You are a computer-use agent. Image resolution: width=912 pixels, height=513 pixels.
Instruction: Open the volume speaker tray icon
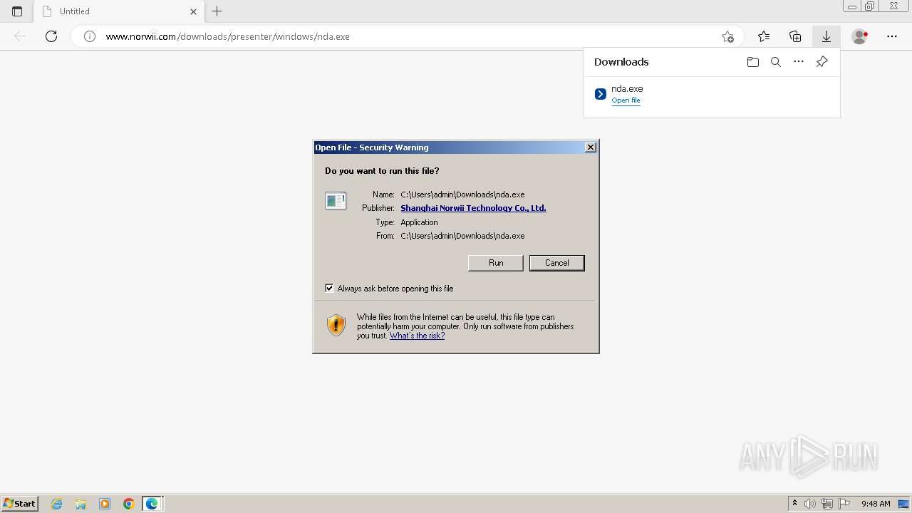(810, 504)
